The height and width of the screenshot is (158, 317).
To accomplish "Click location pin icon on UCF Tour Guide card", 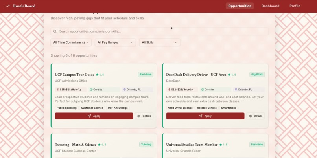I will click(125, 90).
